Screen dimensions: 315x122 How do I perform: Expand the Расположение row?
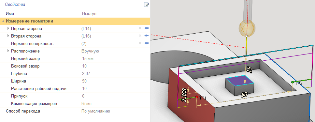point(8,51)
